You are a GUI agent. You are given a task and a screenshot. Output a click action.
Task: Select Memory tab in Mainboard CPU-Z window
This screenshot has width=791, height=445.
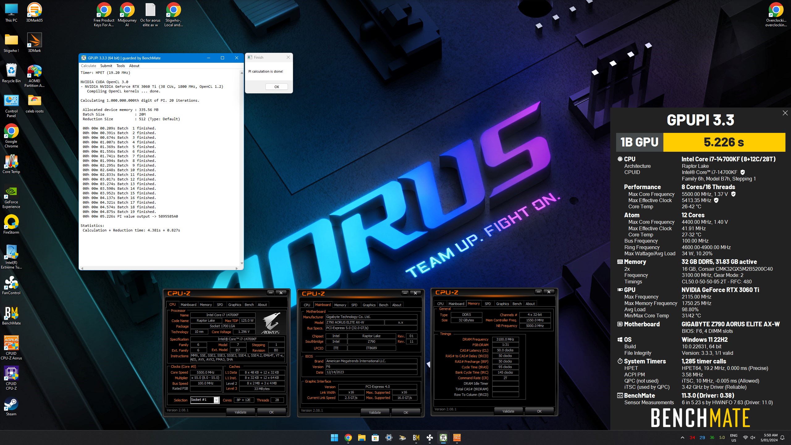pyautogui.click(x=340, y=305)
